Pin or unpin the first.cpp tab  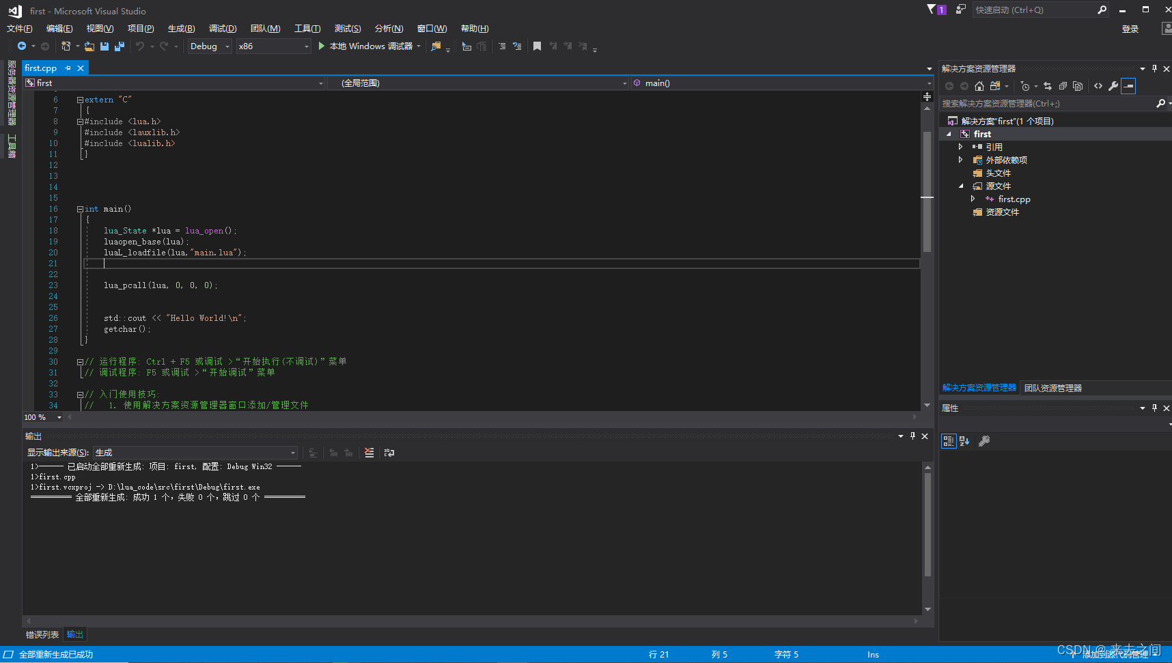tap(68, 68)
